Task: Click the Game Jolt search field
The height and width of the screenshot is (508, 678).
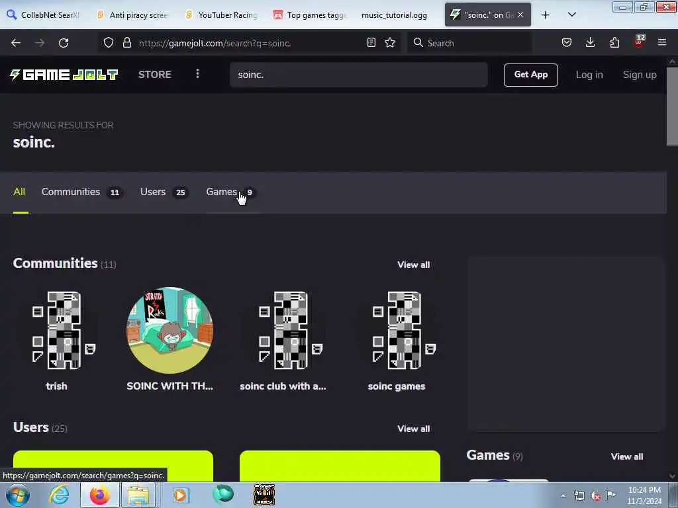Action: point(359,75)
